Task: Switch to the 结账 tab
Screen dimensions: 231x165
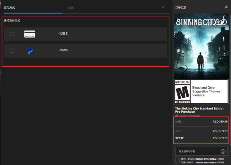Action: (x=71, y=7)
